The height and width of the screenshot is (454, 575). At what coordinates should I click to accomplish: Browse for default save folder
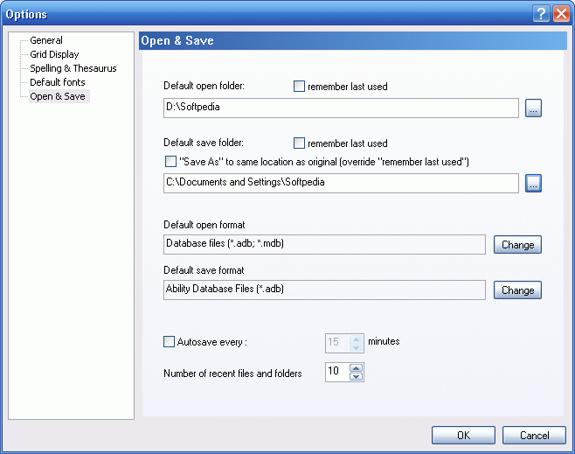pyautogui.click(x=533, y=183)
